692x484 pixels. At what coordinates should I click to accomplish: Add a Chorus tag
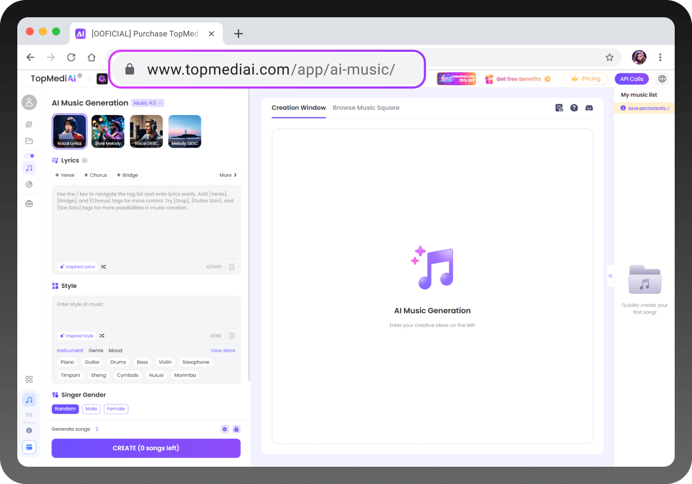pos(96,175)
